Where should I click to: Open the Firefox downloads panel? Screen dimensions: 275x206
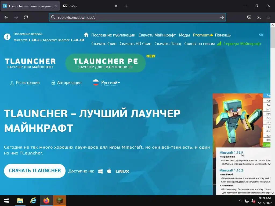(x=259, y=17)
